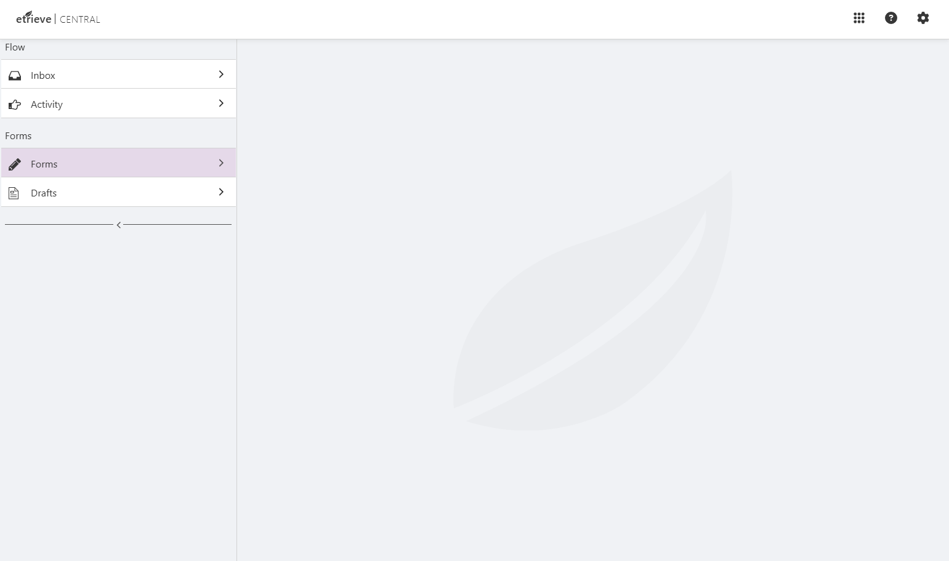Open the apps grid menu icon
The width and height of the screenshot is (949, 561).
(x=859, y=18)
